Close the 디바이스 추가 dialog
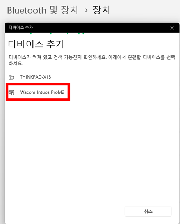The image size is (180, 224). (x=172, y=28)
